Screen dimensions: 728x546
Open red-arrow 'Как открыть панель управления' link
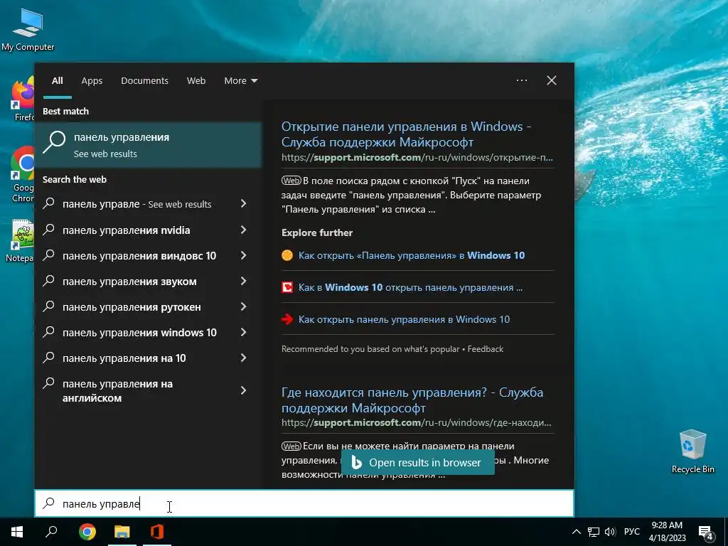click(x=404, y=319)
